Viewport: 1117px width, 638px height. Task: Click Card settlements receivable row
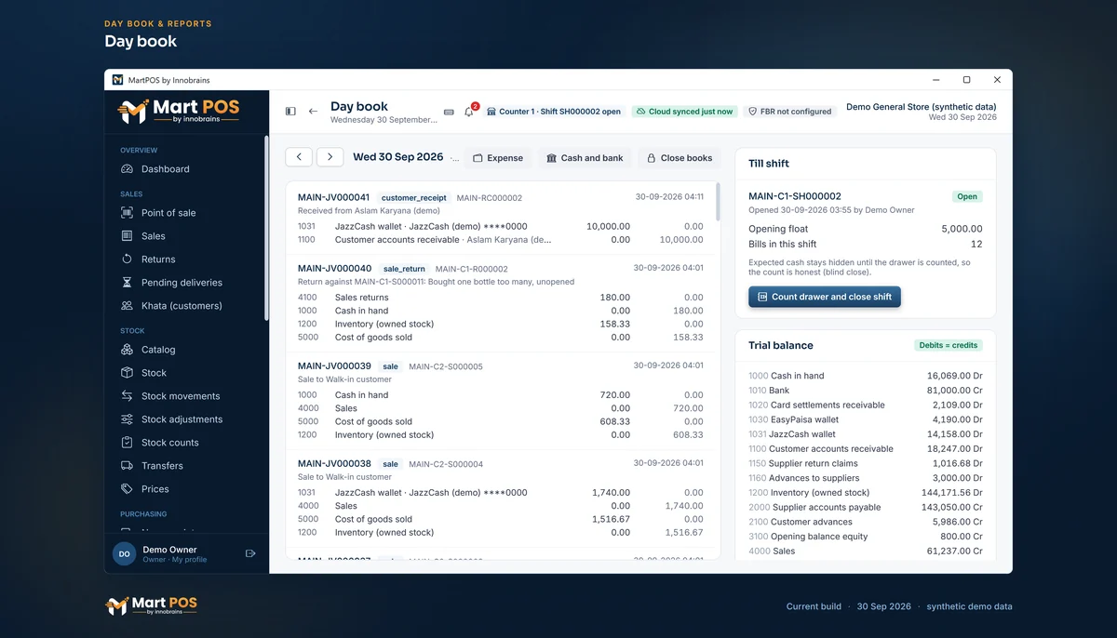[x=866, y=405]
